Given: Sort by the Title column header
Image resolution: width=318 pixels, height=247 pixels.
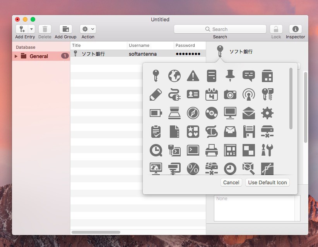Looking at the screenshot, I should click(x=99, y=45).
